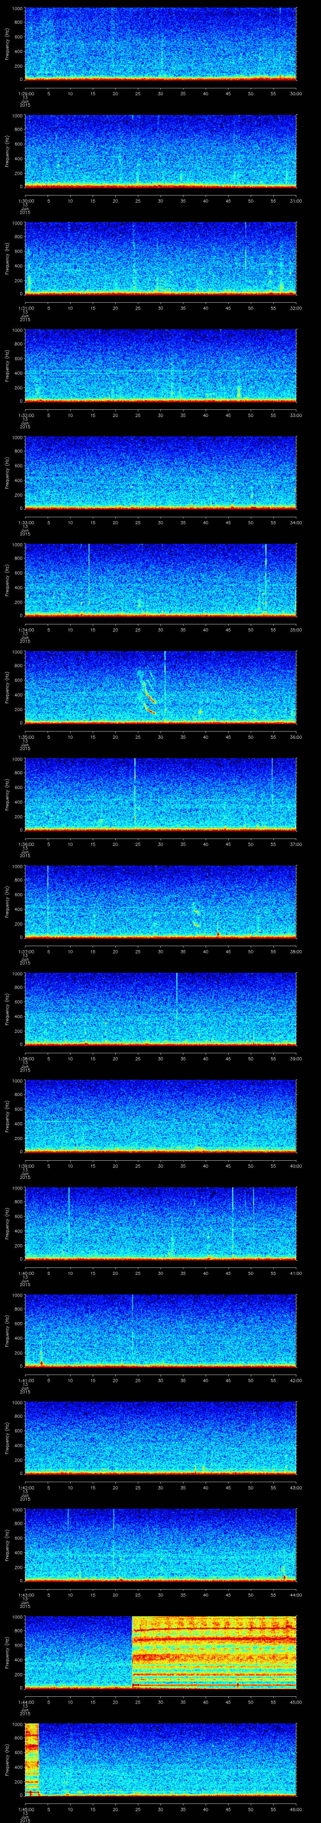
Task: Click the faint call near 38 seconds in the 1:37:00 spectrogram
Action: [x=196, y=914]
